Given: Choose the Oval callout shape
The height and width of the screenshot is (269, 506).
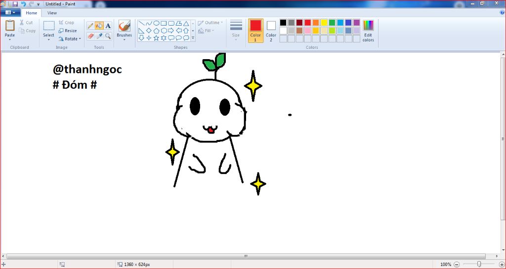Looking at the screenshot, I should click(178, 38).
